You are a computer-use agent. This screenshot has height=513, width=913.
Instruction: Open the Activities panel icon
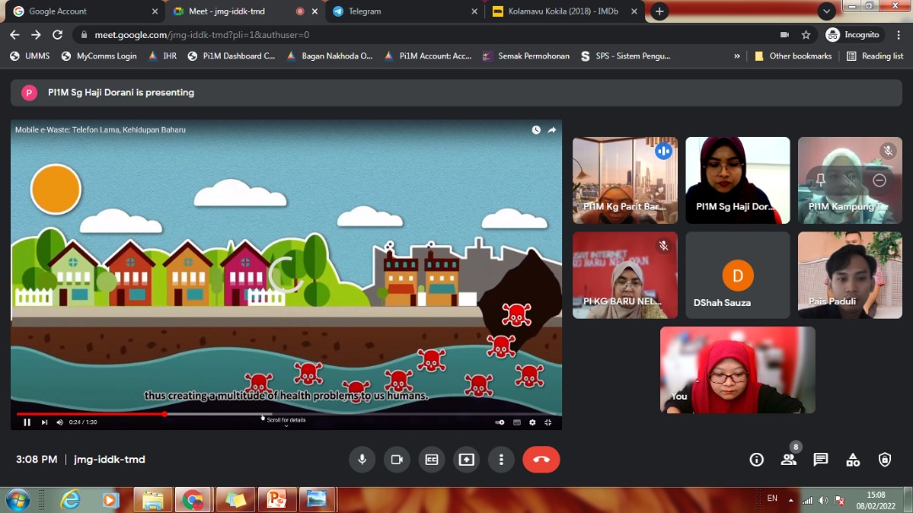coord(853,460)
